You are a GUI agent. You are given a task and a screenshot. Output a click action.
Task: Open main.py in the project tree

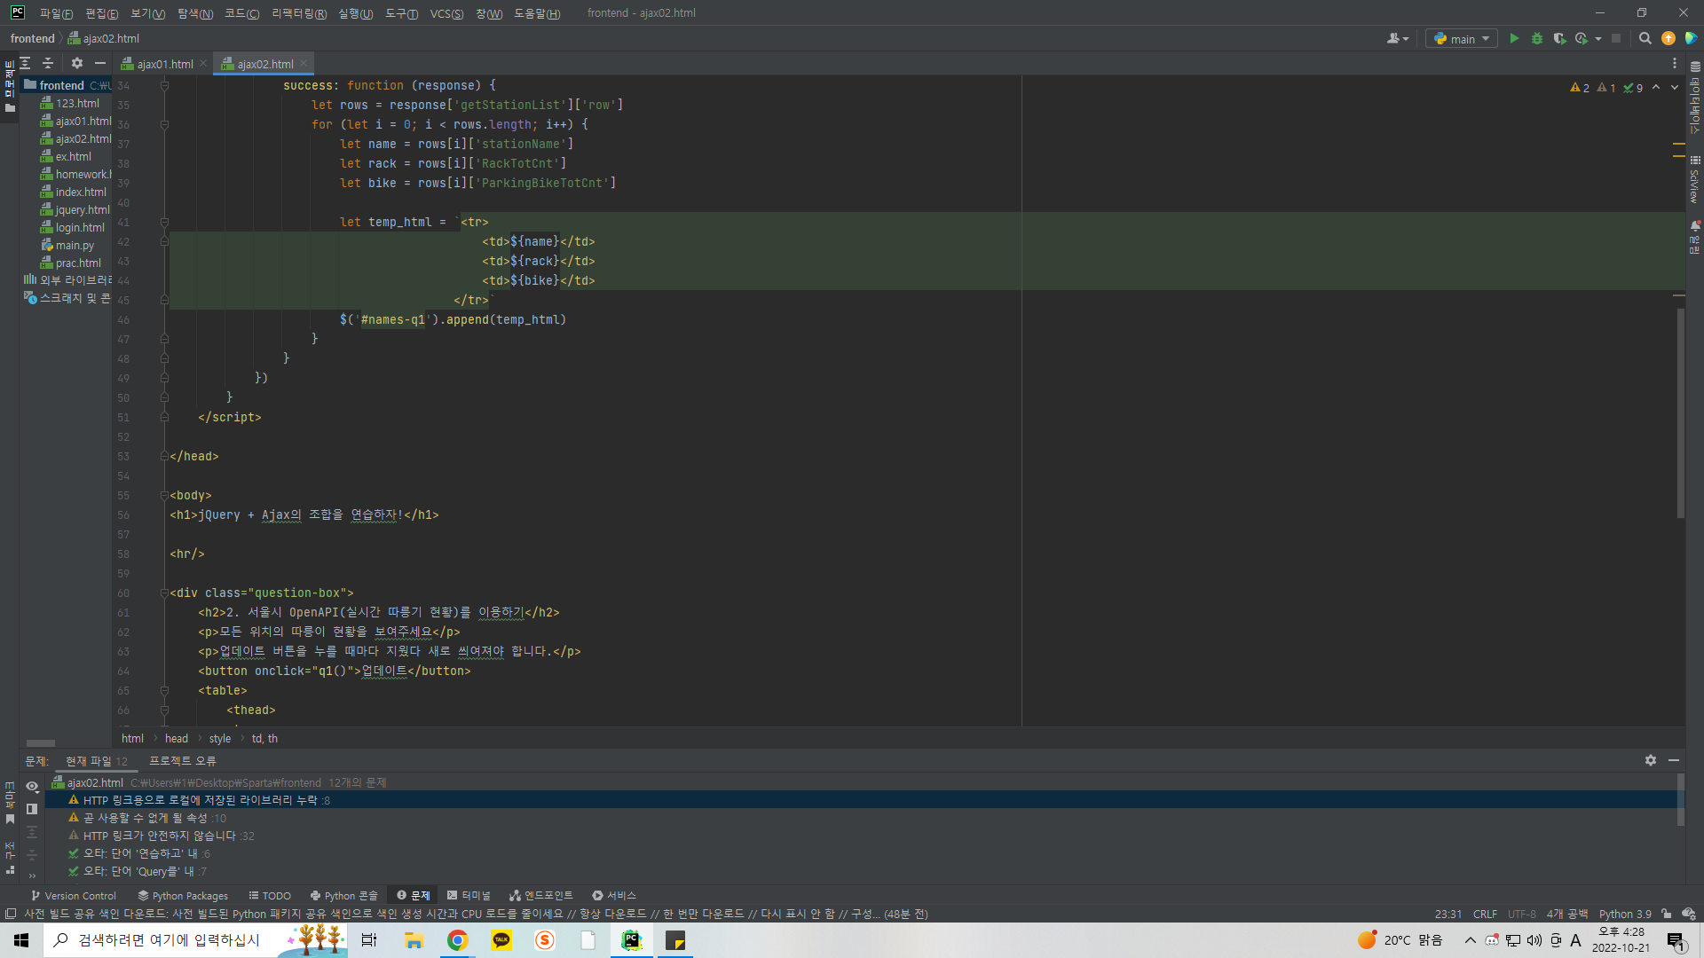pyautogui.click(x=75, y=245)
